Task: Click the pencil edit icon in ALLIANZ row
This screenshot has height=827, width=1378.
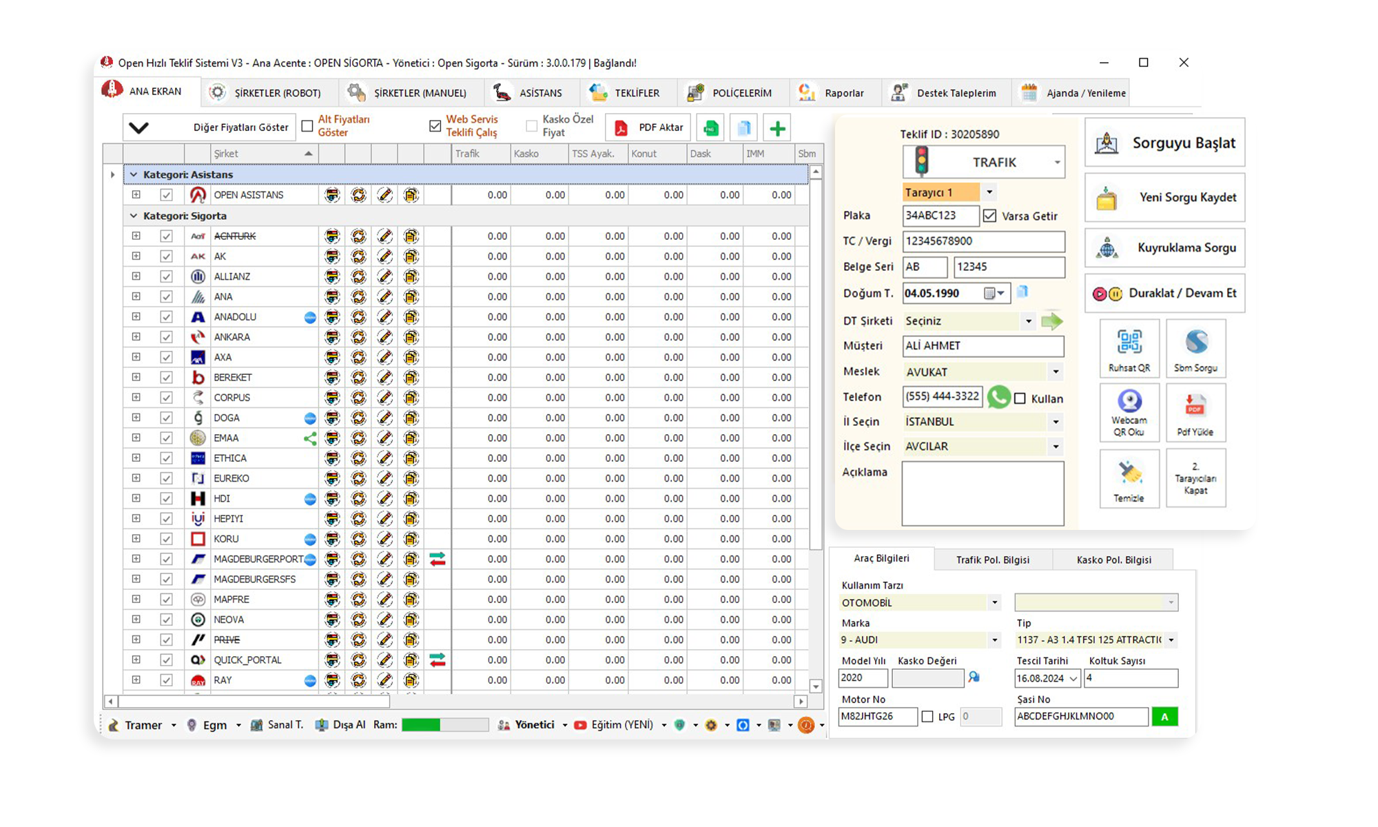Action: click(385, 277)
